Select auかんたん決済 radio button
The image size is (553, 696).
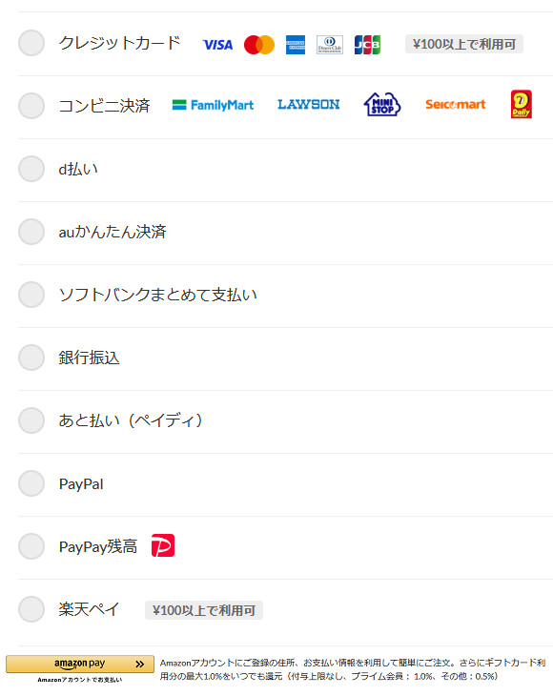point(31,232)
